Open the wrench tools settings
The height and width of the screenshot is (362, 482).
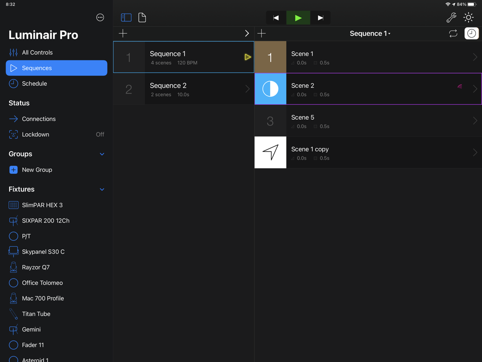tap(451, 17)
